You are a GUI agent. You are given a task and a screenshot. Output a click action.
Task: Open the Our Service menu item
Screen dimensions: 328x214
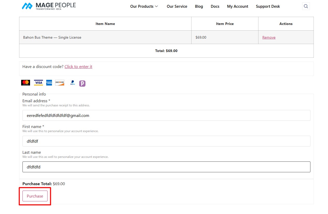point(177,6)
